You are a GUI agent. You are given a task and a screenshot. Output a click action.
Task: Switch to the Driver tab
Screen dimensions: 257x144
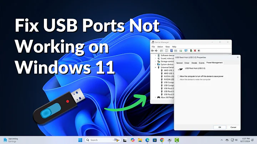click(187, 63)
